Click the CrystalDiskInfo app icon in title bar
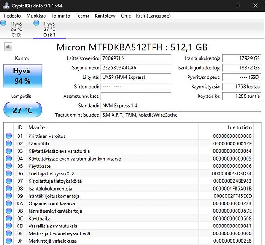 (x=6, y=6)
